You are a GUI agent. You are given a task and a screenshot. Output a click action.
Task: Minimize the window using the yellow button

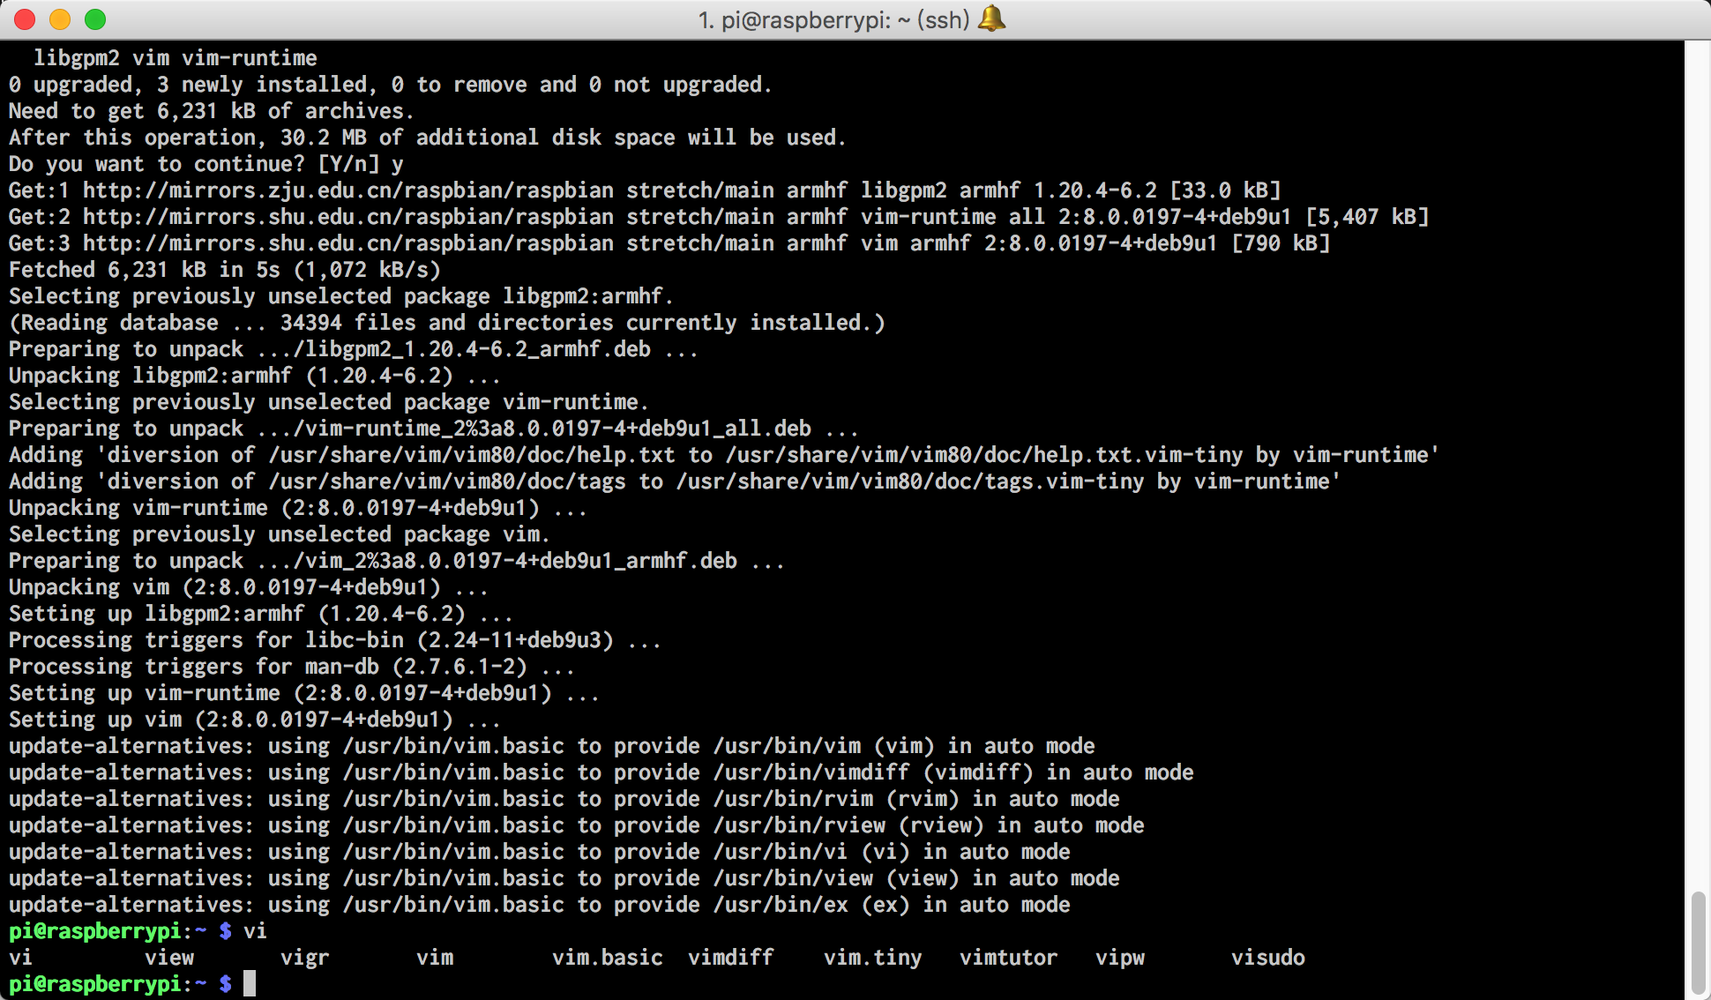60,19
